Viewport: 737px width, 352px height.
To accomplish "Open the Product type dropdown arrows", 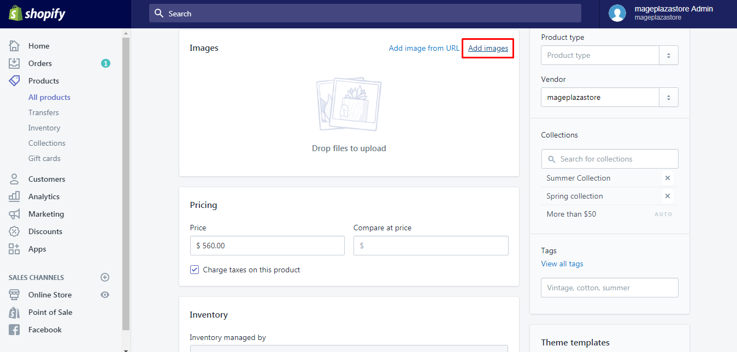I will pyautogui.click(x=668, y=55).
